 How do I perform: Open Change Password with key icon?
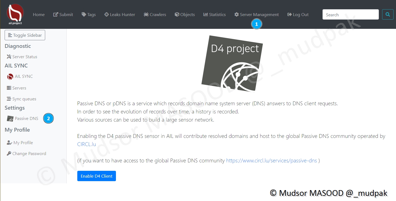[26, 154]
